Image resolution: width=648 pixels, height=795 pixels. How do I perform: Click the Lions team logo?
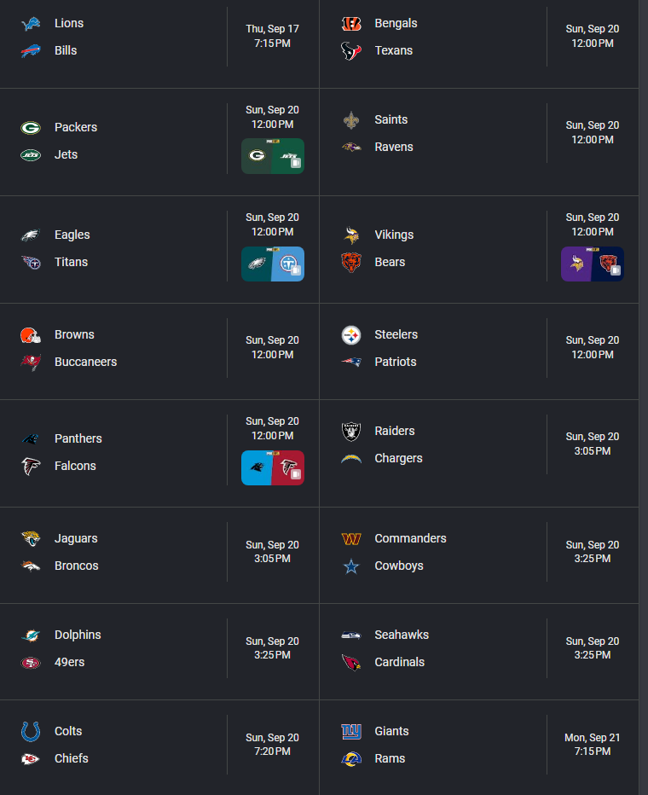(x=31, y=23)
